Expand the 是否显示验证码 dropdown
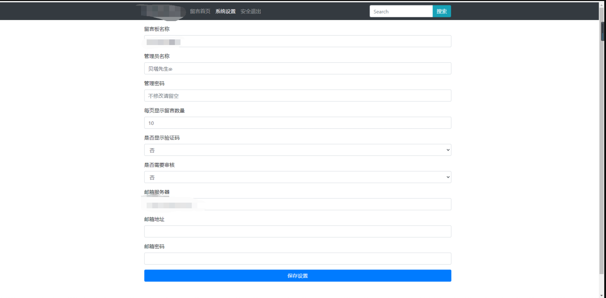The height and width of the screenshot is (298, 606). click(x=298, y=150)
